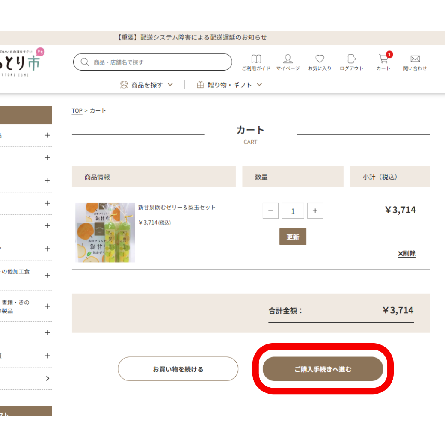Screen dimensions: 445x445
Task: Open お気に入り favorites heart icon
Action: coord(320,59)
